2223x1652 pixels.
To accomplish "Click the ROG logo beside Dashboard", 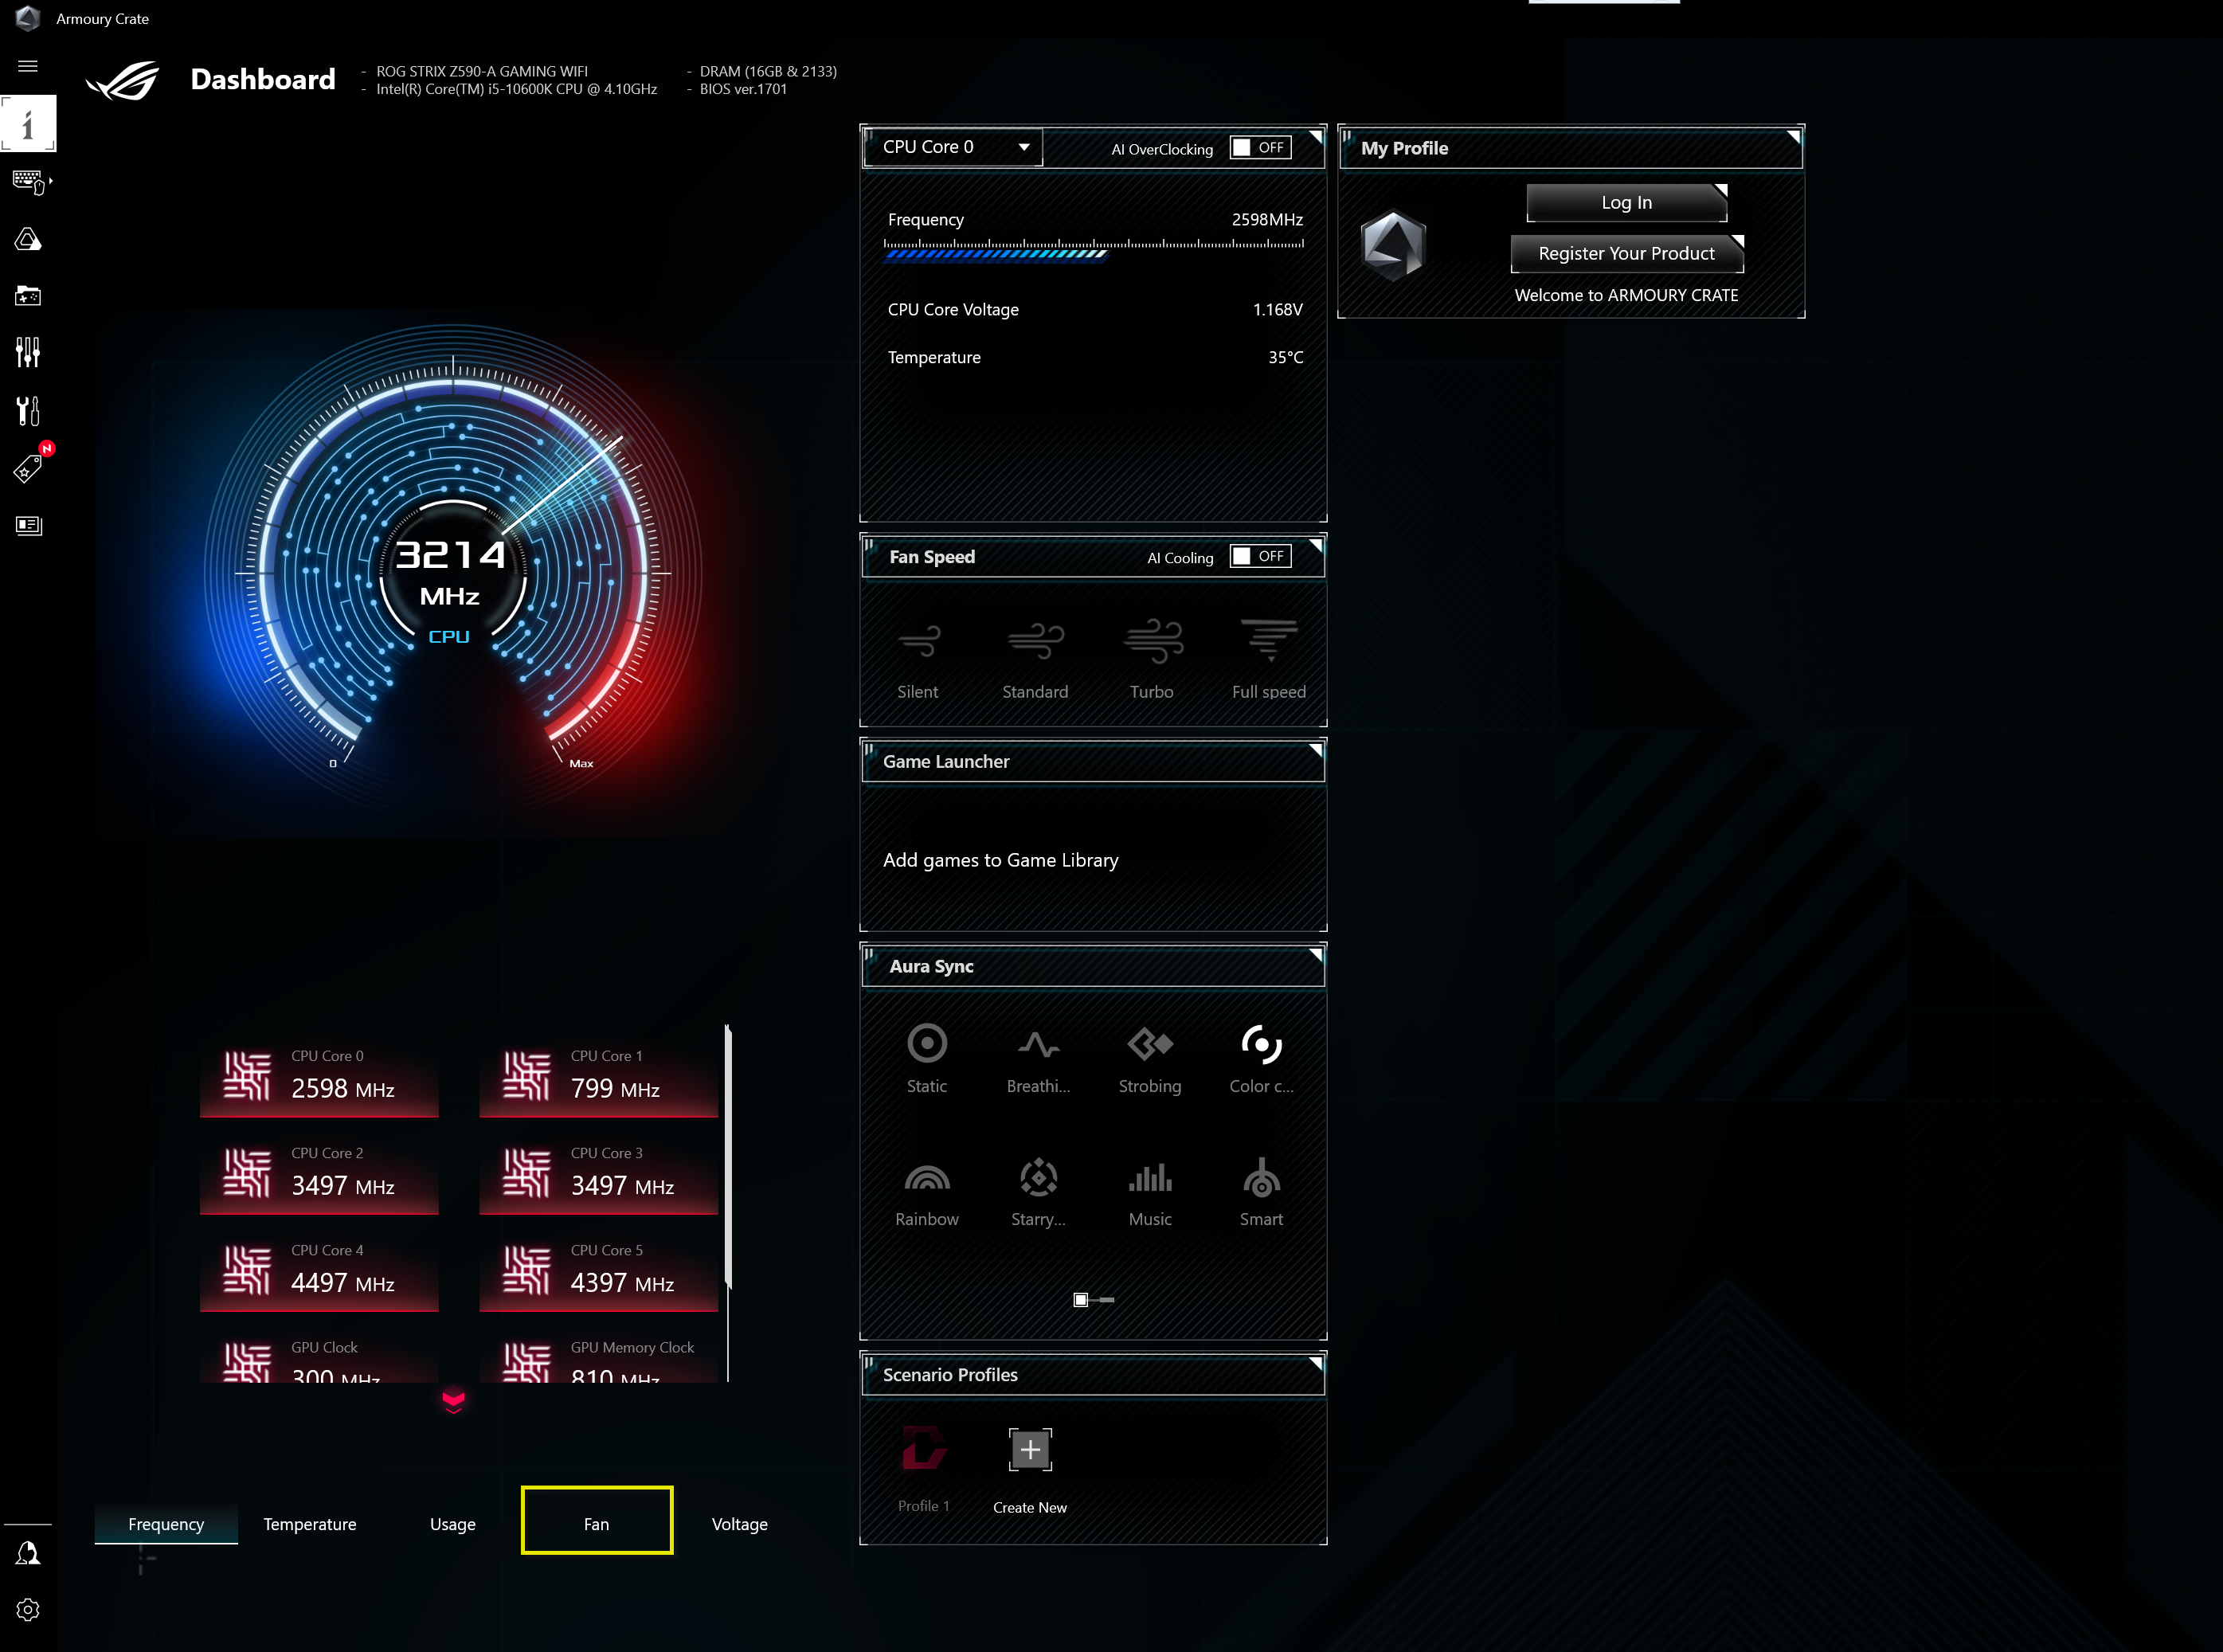I will 123,80.
